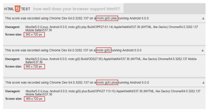Select the highlighted 'moto g(6) play' device name
208x112 pixels.
tap(107, 18)
